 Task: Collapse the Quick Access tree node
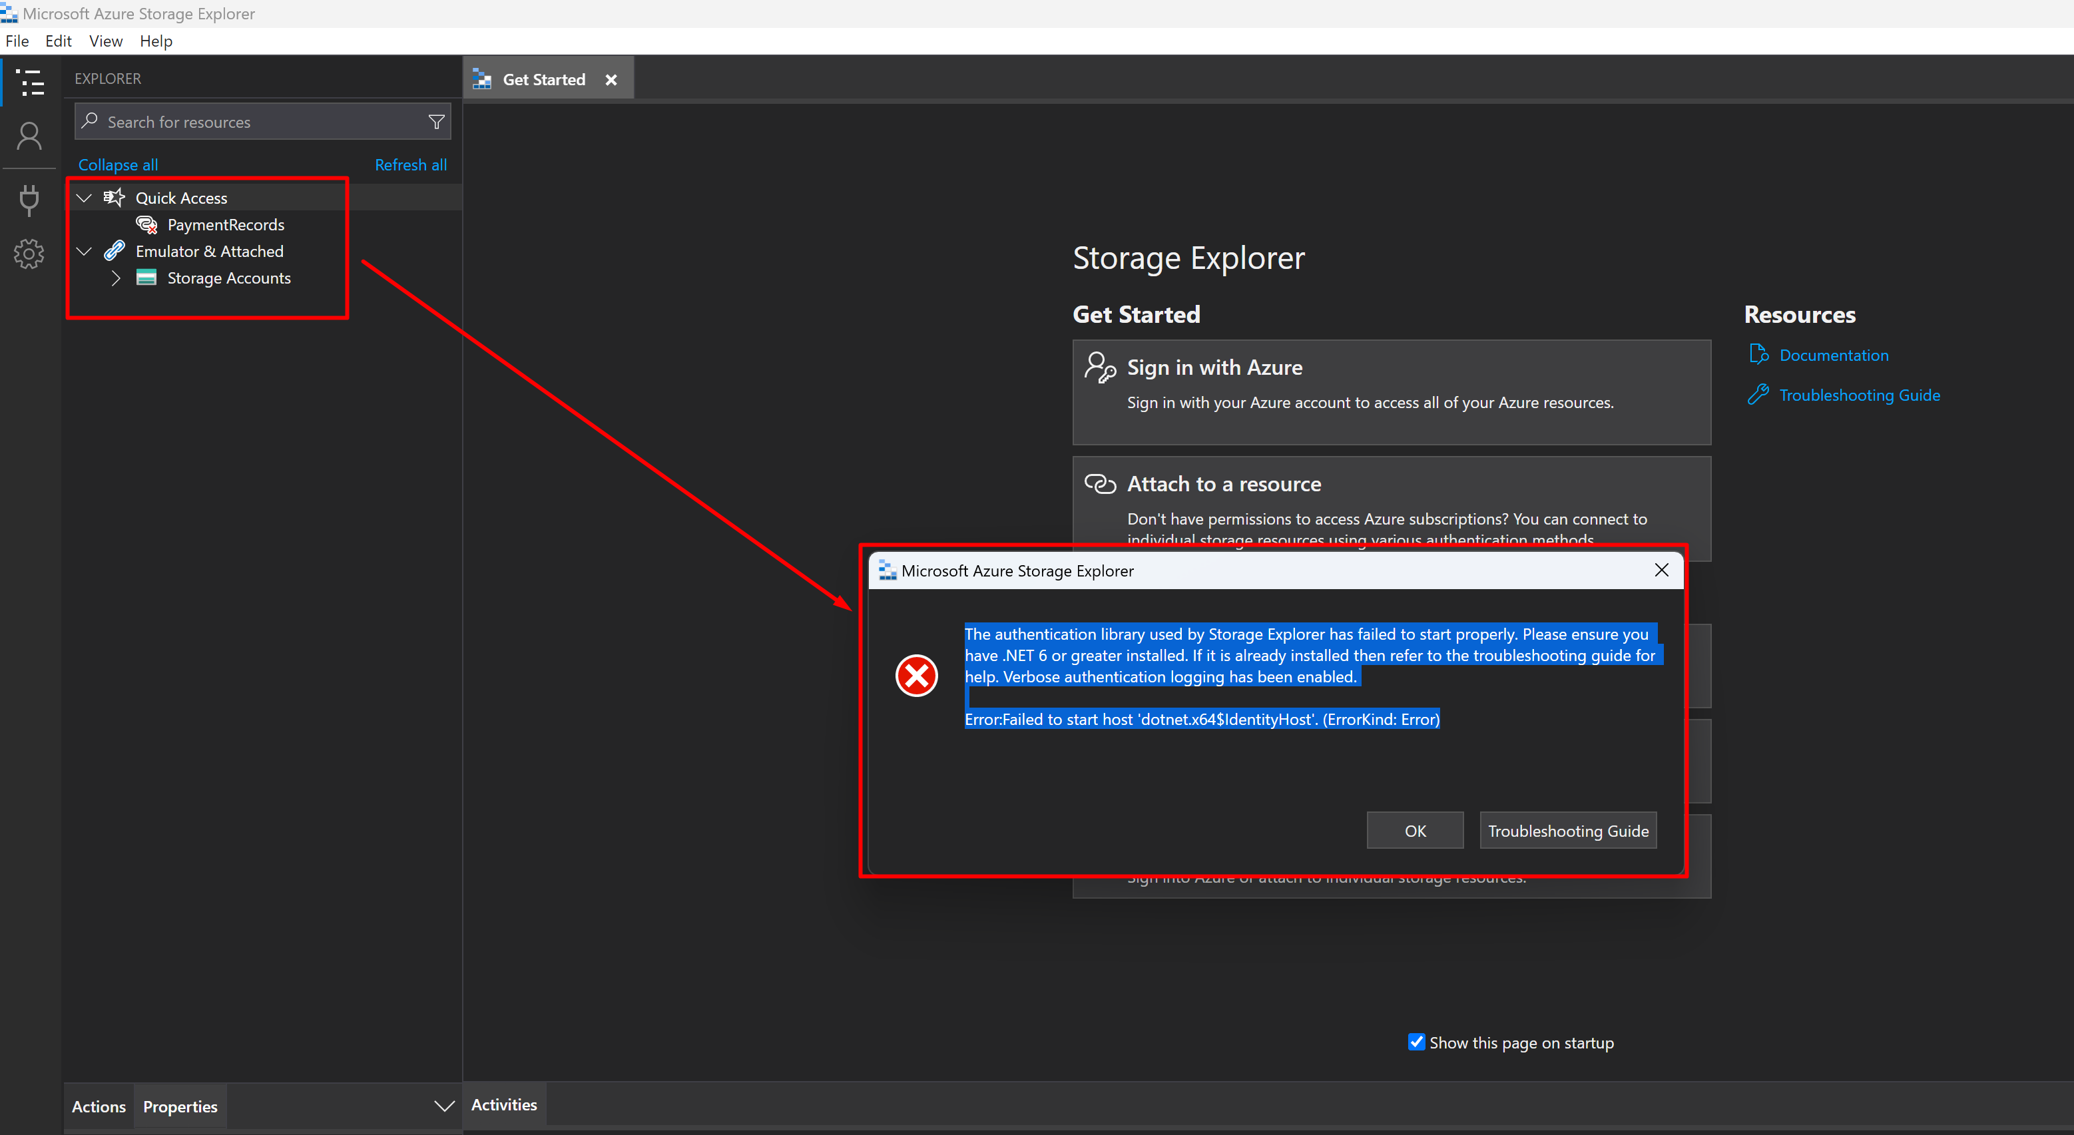pyautogui.click(x=85, y=198)
